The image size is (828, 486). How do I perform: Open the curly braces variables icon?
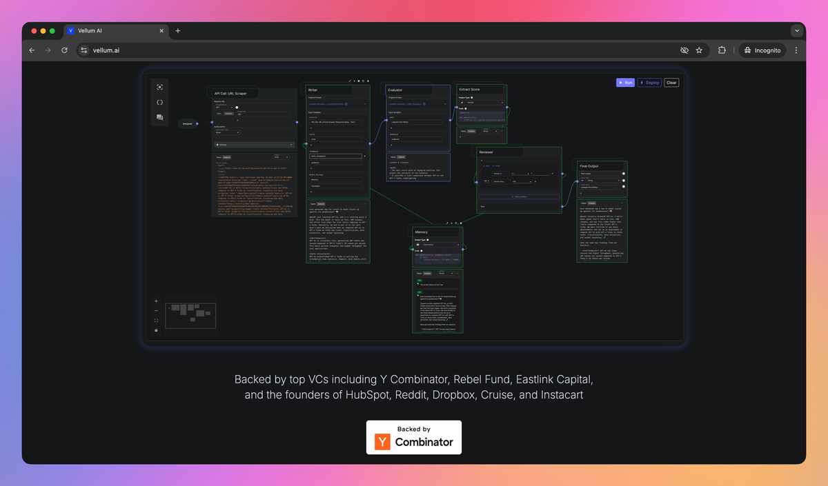[160, 102]
